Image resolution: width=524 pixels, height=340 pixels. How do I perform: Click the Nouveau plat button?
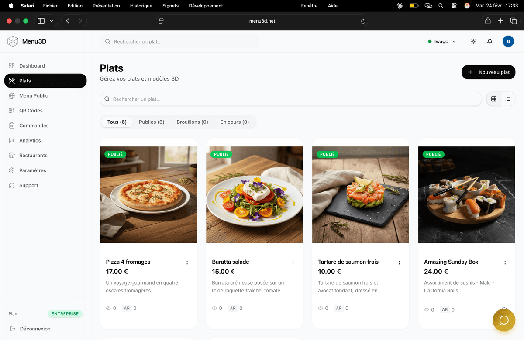[x=488, y=72]
